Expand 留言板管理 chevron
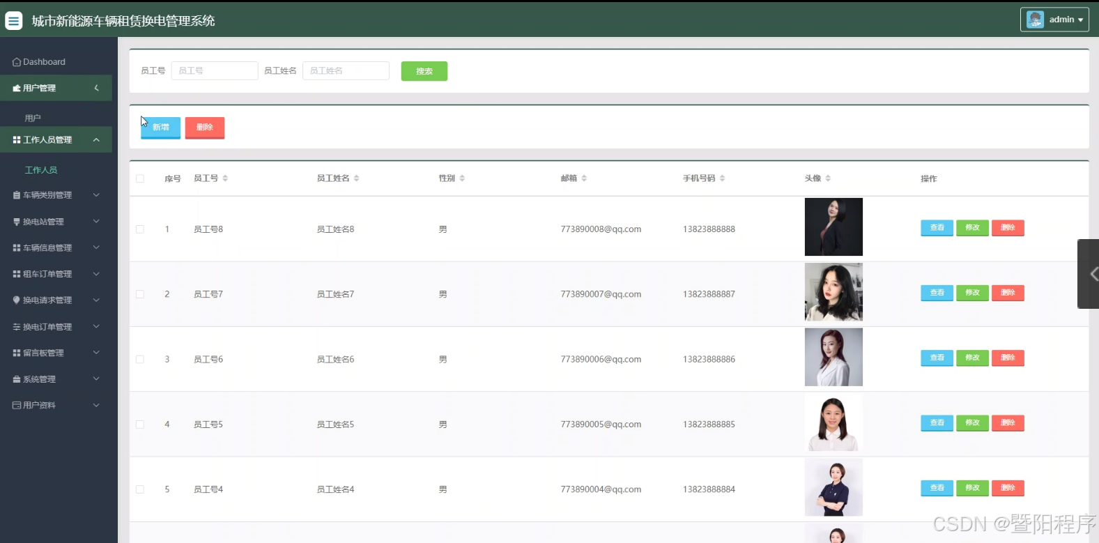The height and width of the screenshot is (543, 1099). (x=96, y=353)
